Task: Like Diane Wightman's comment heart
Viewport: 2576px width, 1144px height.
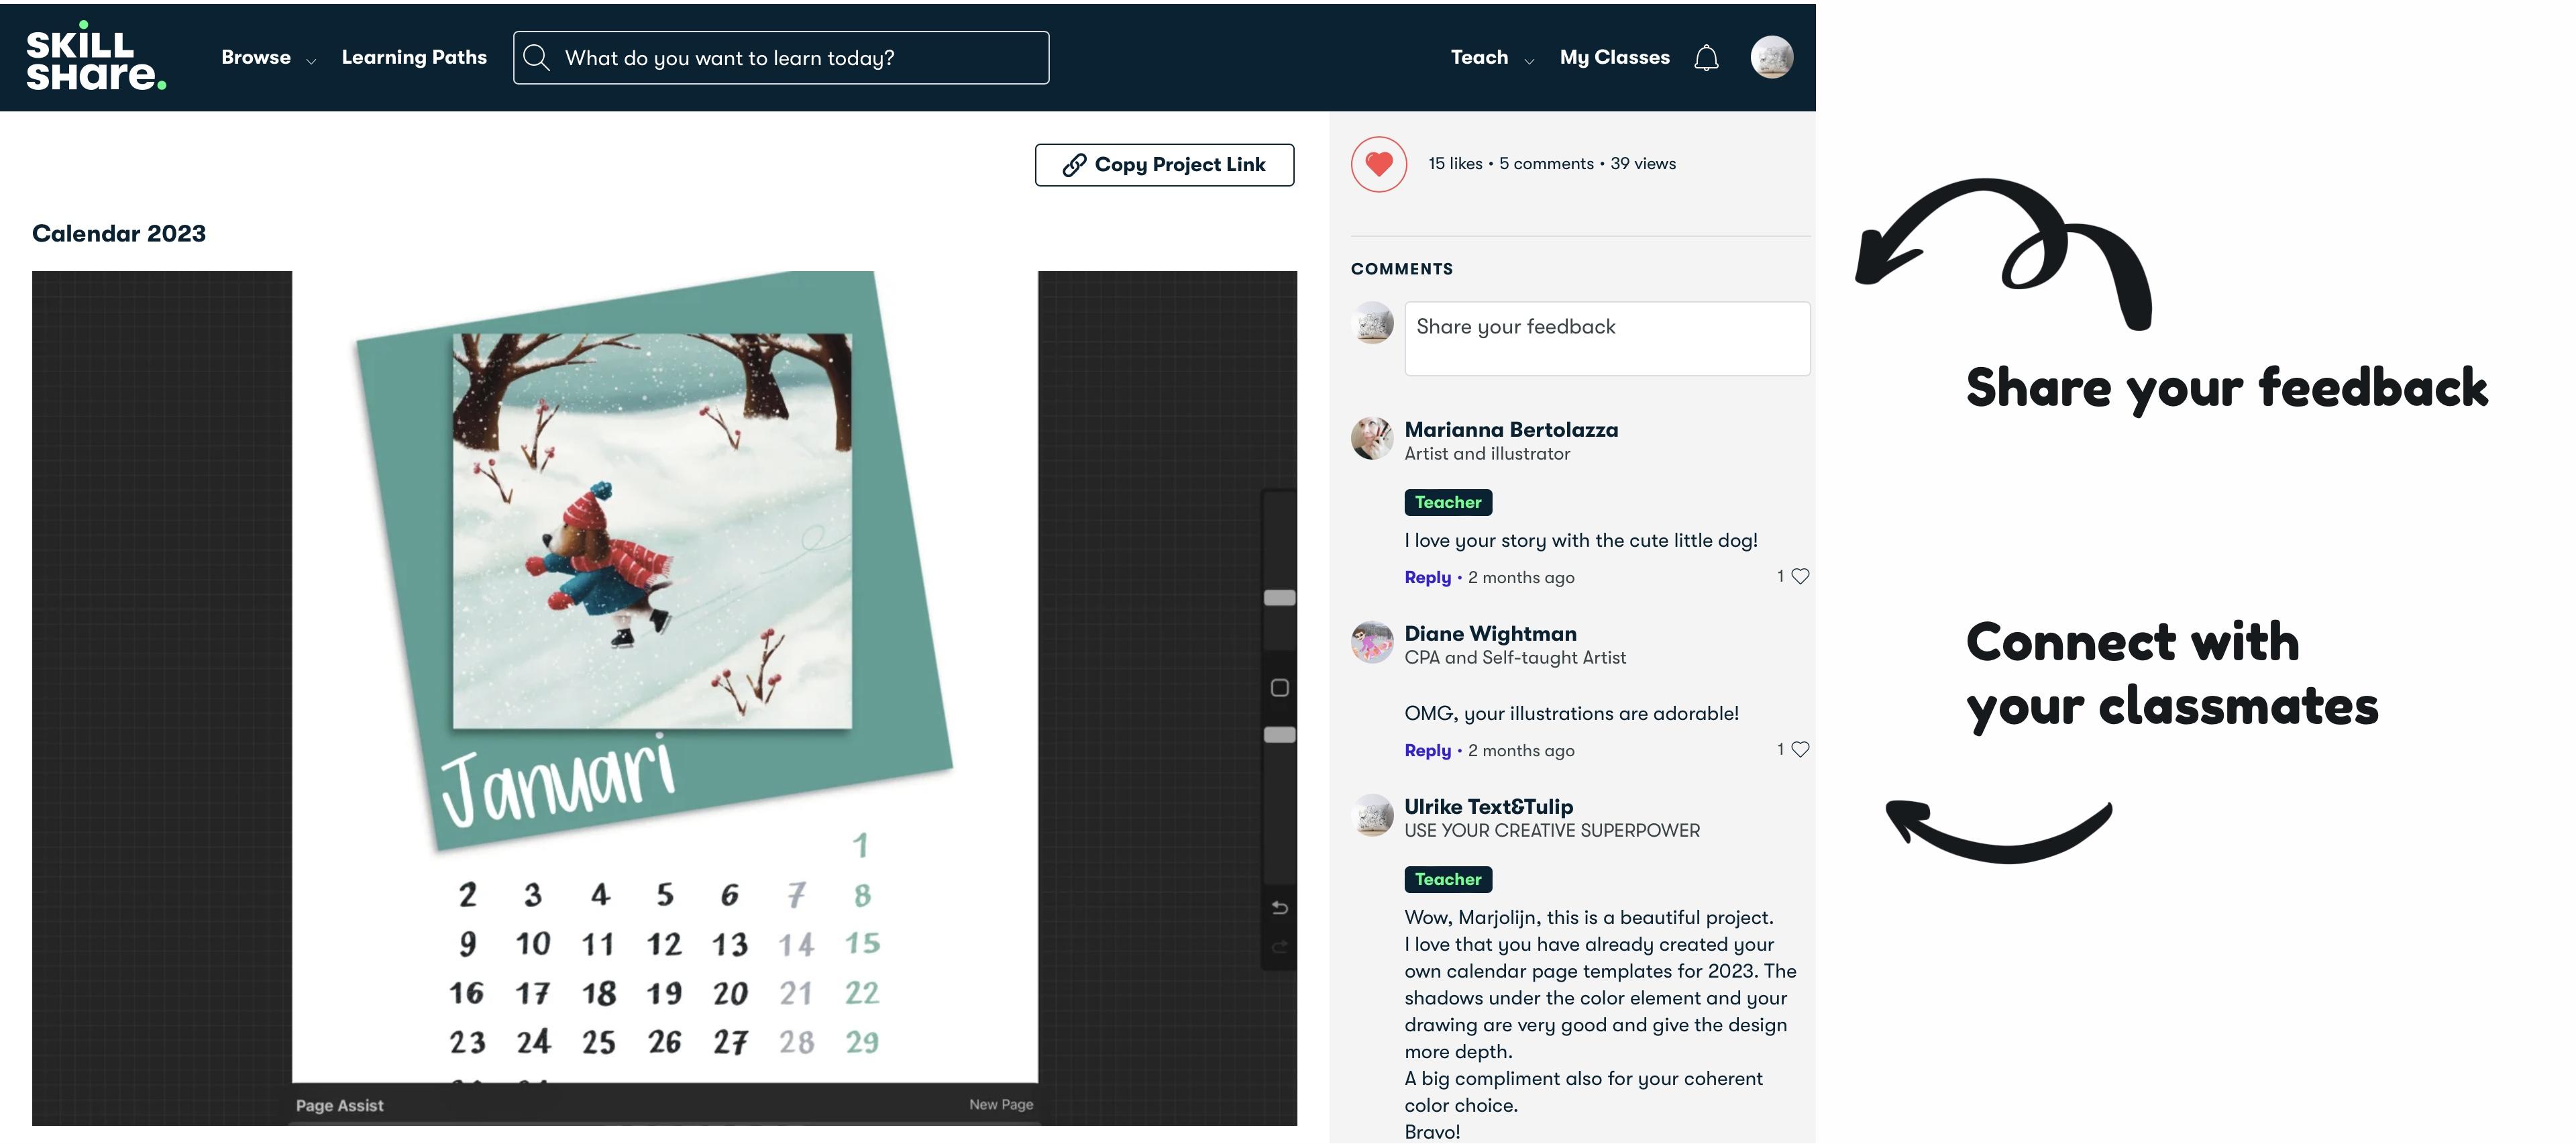Action: pos(1800,749)
